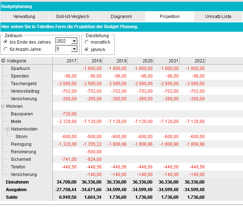
Task: Click Saldo 2022 value 1.736,60
Action: 196,197
